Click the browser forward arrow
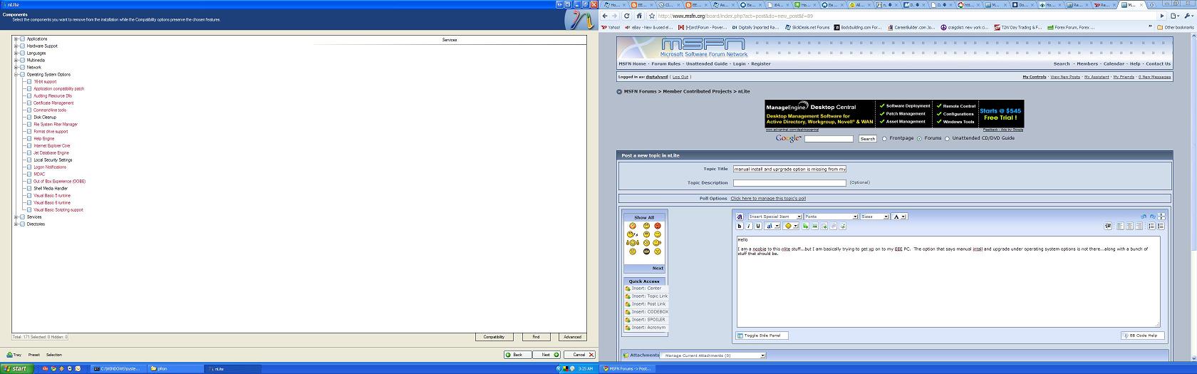 [615, 16]
